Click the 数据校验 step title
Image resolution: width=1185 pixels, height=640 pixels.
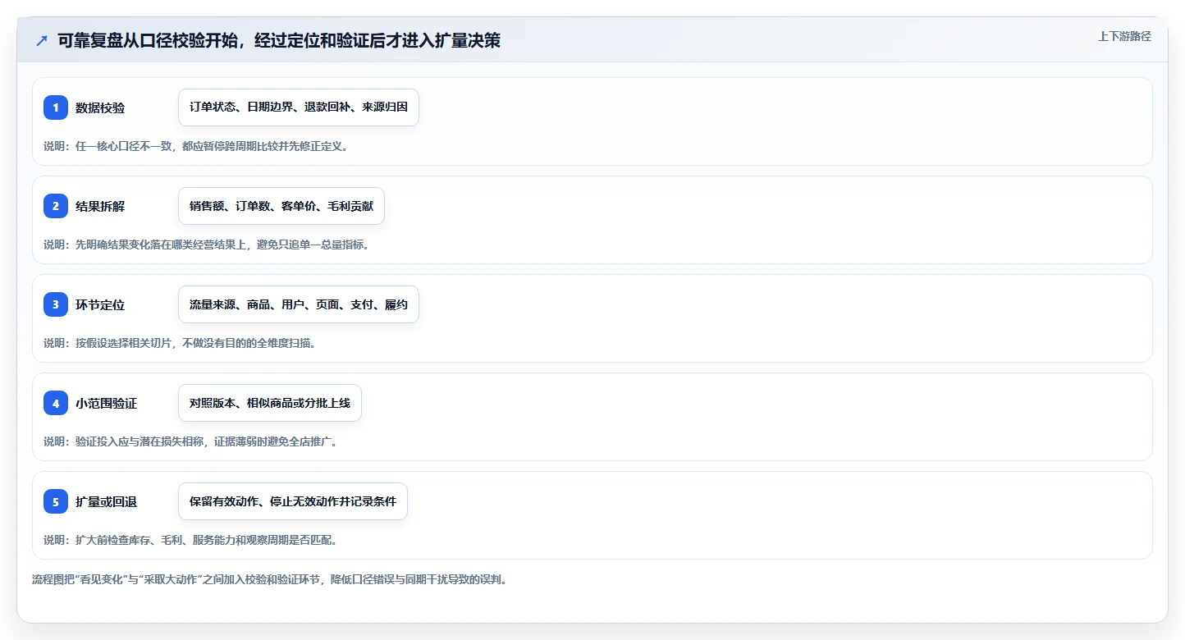100,107
